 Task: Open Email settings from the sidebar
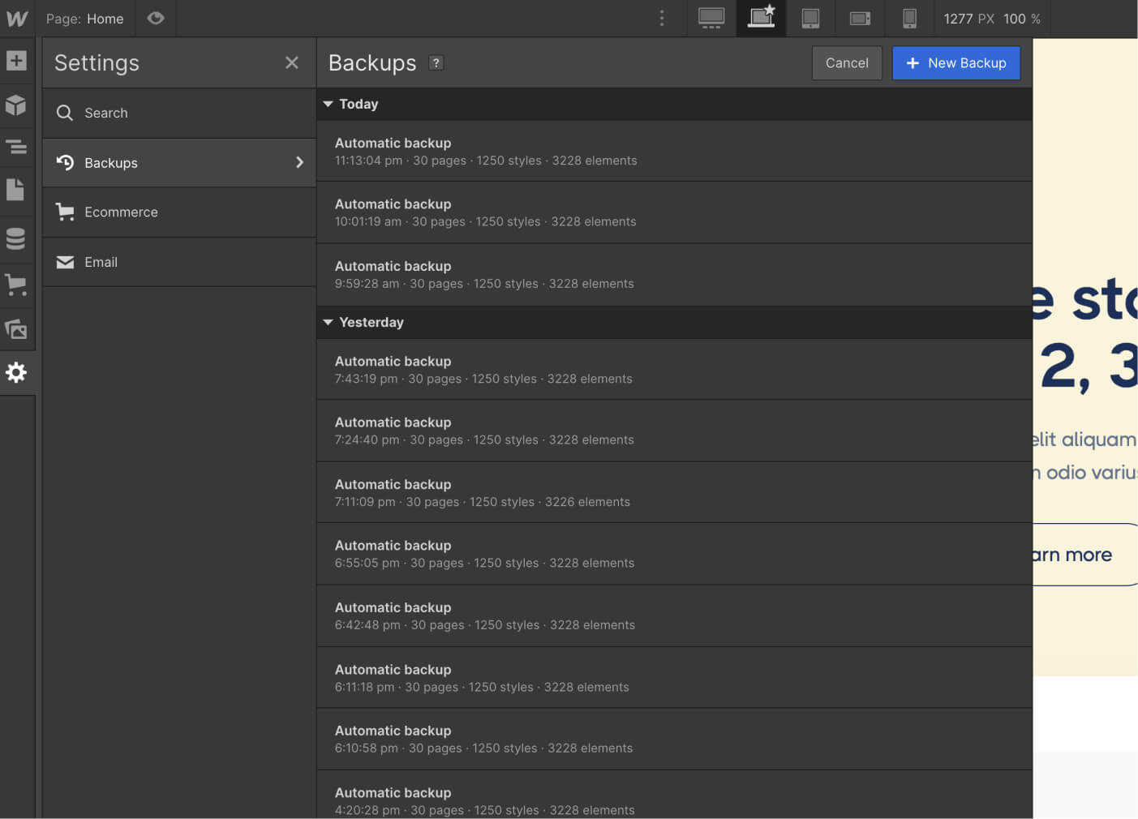[x=101, y=262]
